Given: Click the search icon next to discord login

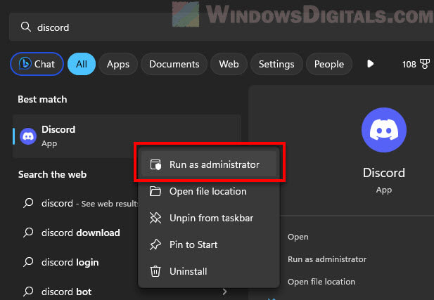Looking at the screenshot, I should click(x=28, y=262).
